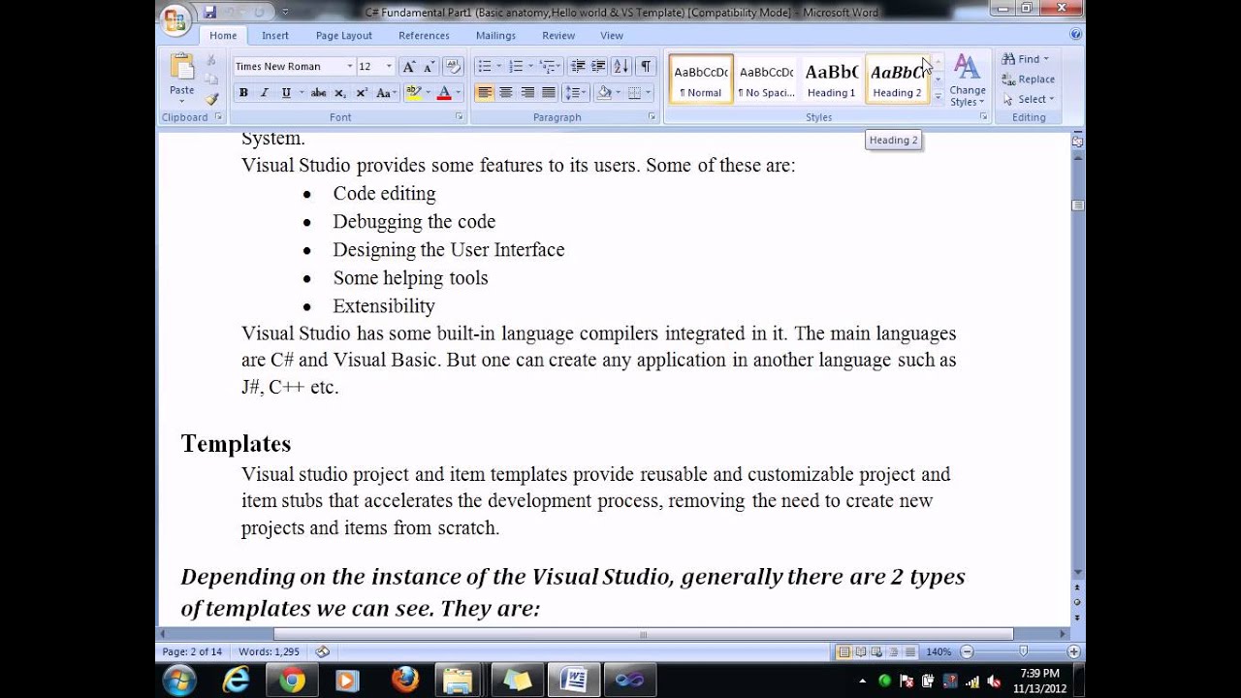Screen dimensions: 1241x698
Task: Customize the Quick Access Toolbar dropdown
Action: (x=284, y=13)
